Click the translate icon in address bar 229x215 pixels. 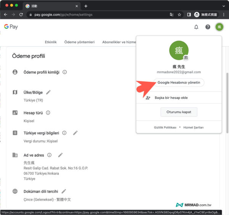[171, 15]
